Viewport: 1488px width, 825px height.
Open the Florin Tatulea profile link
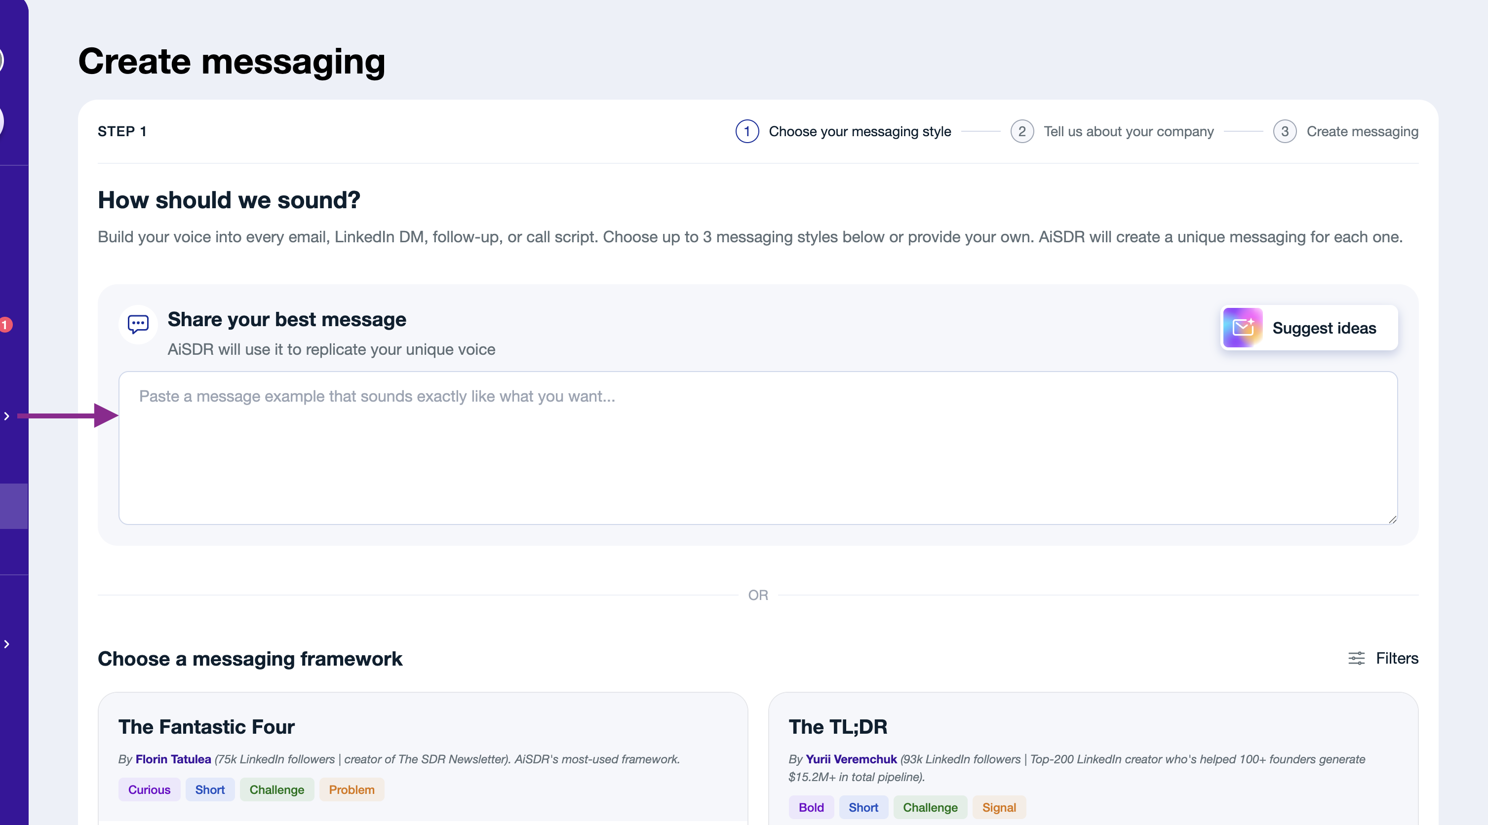pos(173,759)
